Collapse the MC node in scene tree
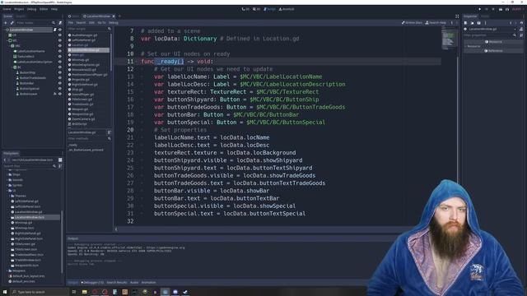This screenshot has height=296, width=527. pos(7,40)
